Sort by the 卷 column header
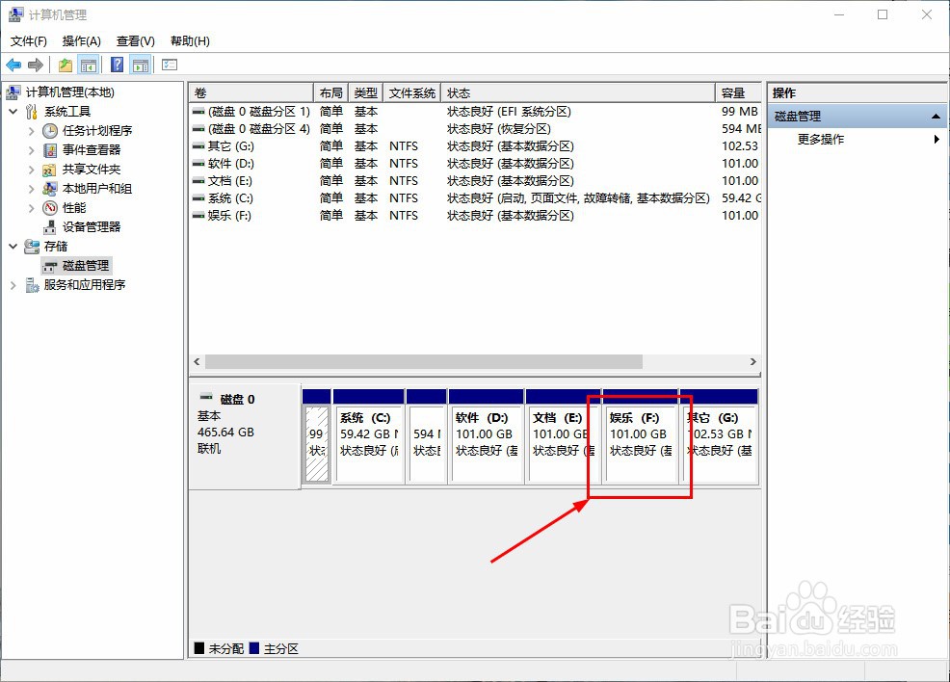The image size is (950, 682). 251,93
